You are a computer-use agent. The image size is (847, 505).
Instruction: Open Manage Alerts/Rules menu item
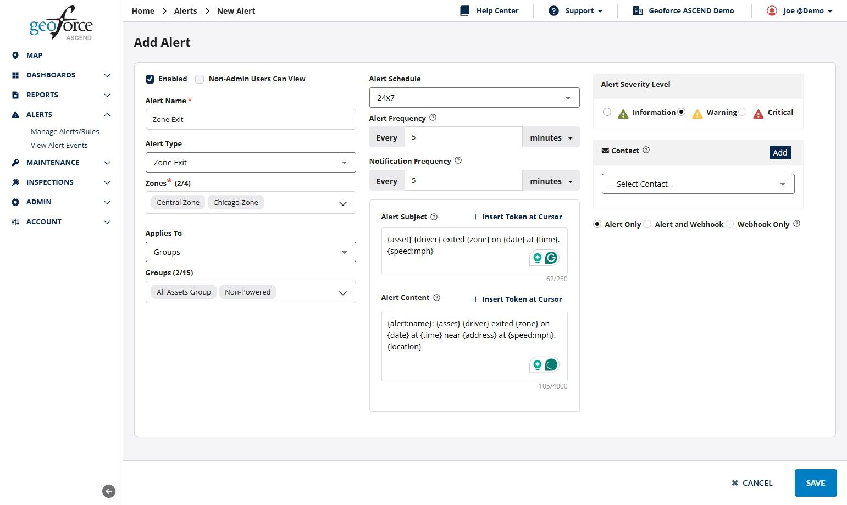(x=65, y=132)
